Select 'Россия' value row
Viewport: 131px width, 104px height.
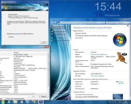15,79
